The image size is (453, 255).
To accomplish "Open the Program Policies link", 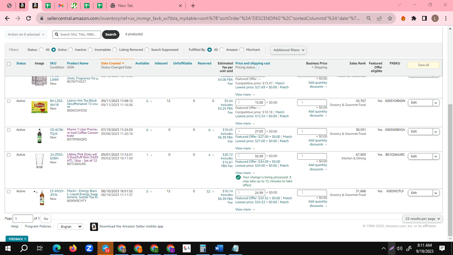I will tap(38, 226).
